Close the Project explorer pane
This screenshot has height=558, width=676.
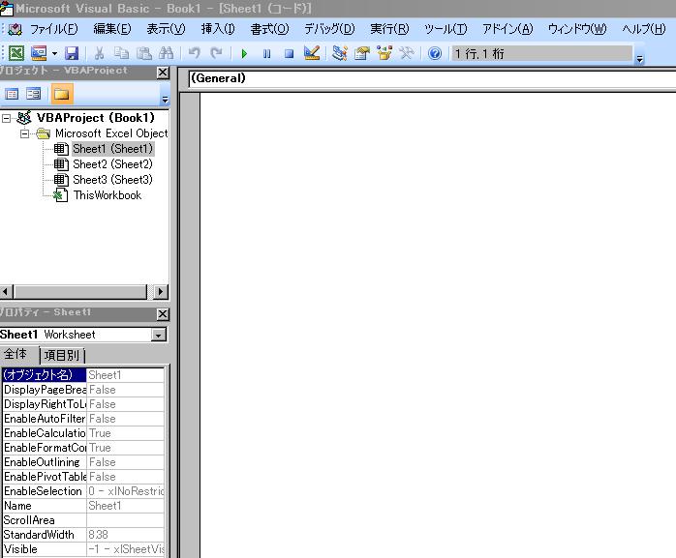click(163, 73)
